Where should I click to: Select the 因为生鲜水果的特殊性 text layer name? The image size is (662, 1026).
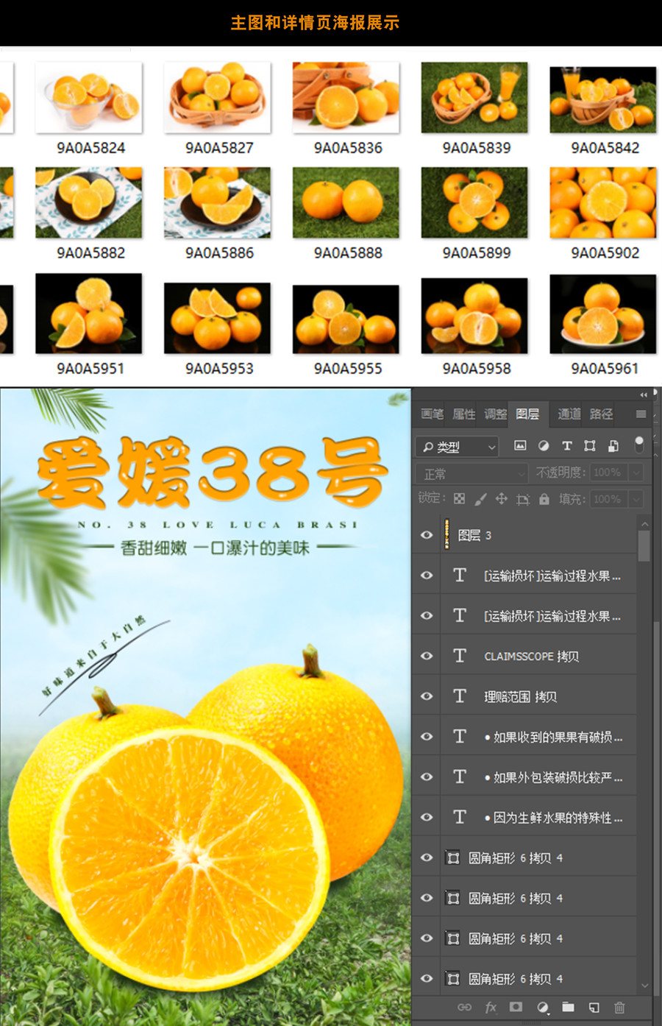pos(554,817)
